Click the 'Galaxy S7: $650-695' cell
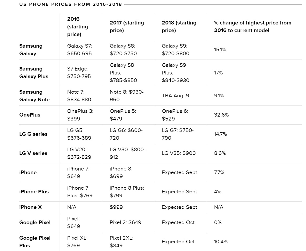306x251 pixels. click(x=80, y=50)
